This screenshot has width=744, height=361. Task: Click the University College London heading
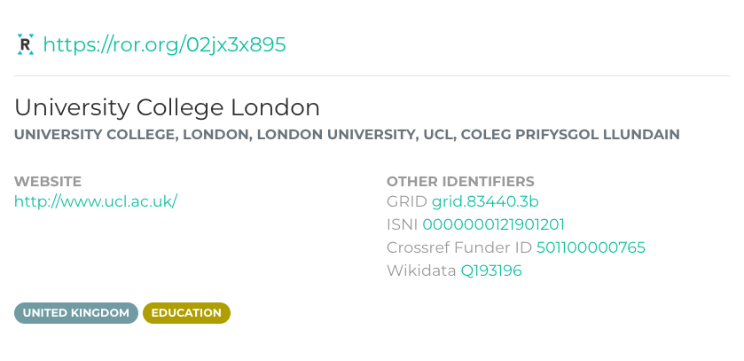(x=167, y=107)
